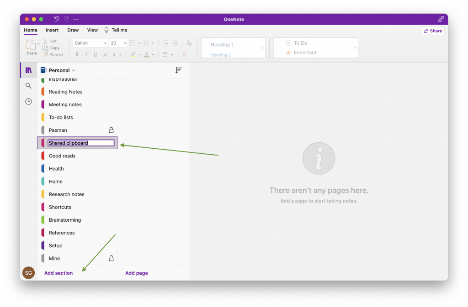Viewport: 468px width, 307px height.
Task: Apply a numbered list
Action: pyautogui.click(x=146, y=43)
